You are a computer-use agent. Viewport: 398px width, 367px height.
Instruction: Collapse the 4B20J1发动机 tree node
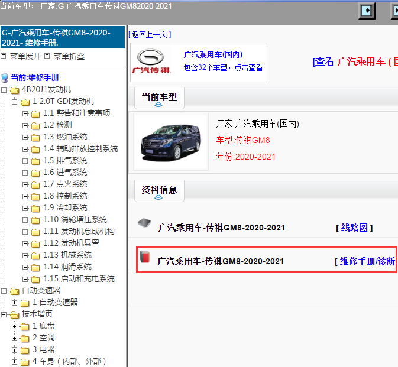point(4,90)
